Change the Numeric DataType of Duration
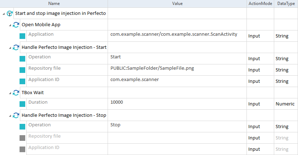Viewport: 298px width, 155px height. [286, 104]
